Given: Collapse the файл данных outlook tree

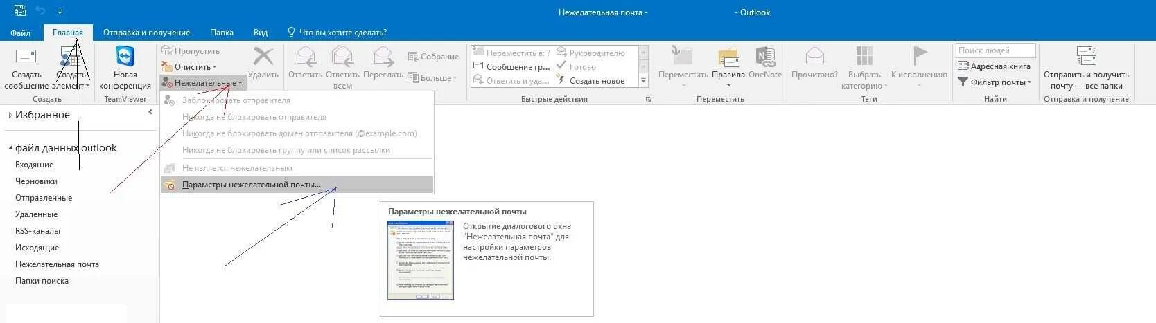Looking at the screenshot, I should [10, 148].
